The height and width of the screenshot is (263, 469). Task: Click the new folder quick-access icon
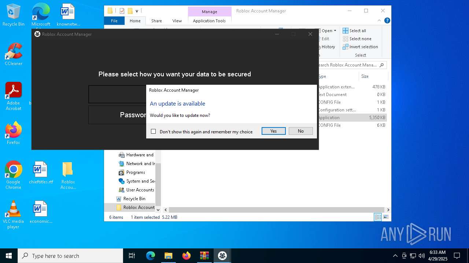[x=130, y=11]
